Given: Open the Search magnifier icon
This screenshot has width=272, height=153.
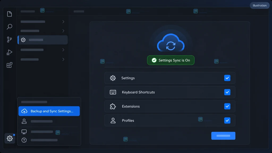Looking at the screenshot, I should pyautogui.click(x=9, y=27).
